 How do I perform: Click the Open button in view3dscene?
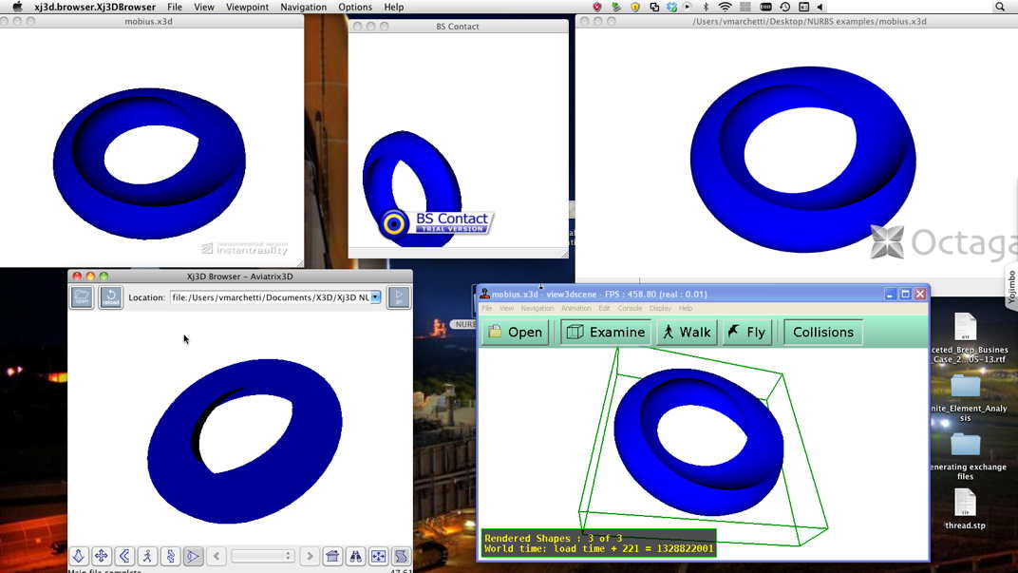tap(516, 332)
